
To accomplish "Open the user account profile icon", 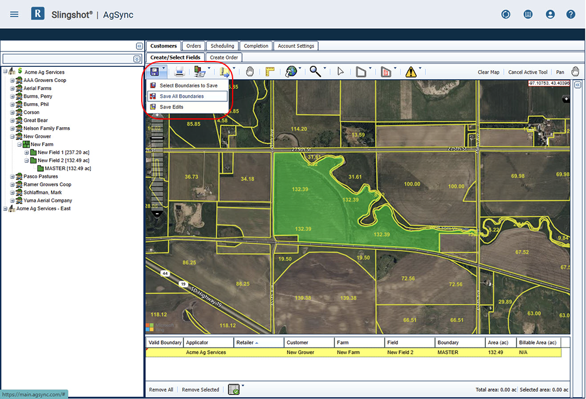I will point(550,14).
